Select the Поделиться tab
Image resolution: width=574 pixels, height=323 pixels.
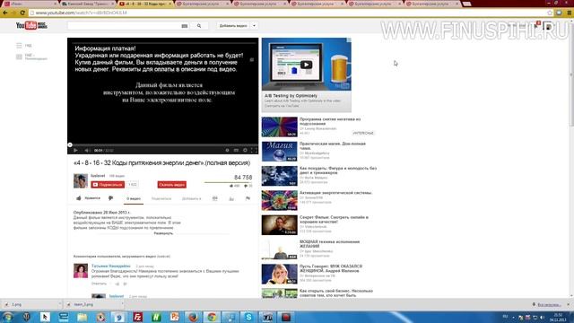161,198
